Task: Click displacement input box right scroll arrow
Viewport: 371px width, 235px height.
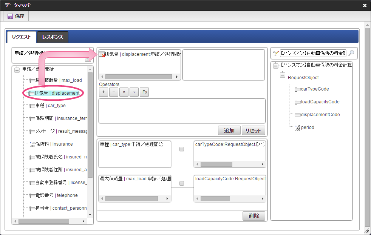Action: [176, 77]
